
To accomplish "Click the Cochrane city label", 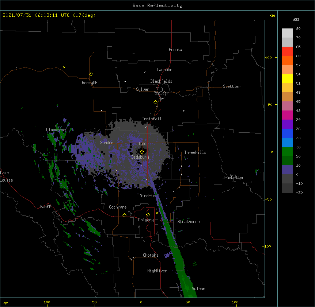I will click(x=118, y=207).
